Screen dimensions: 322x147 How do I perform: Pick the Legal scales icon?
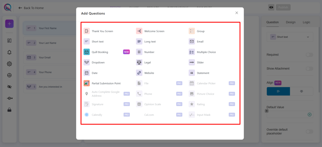139,62
